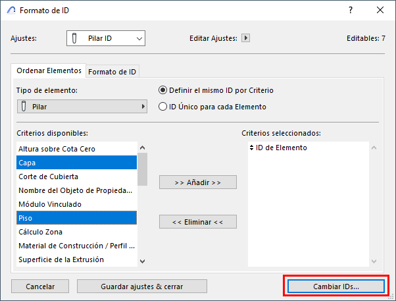Click the arrow next to Editar Ajustes
Image resolution: width=396 pixels, height=301 pixels.
tap(246, 38)
